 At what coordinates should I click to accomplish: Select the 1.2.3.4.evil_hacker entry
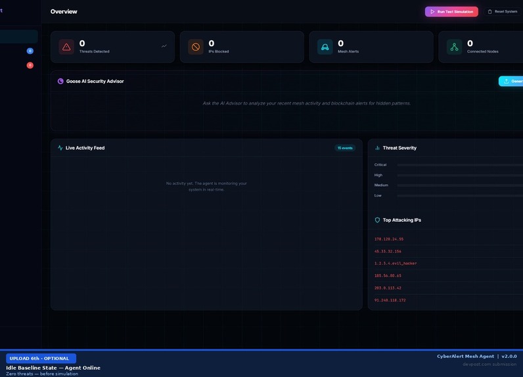pyautogui.click(x=396, y=263)
